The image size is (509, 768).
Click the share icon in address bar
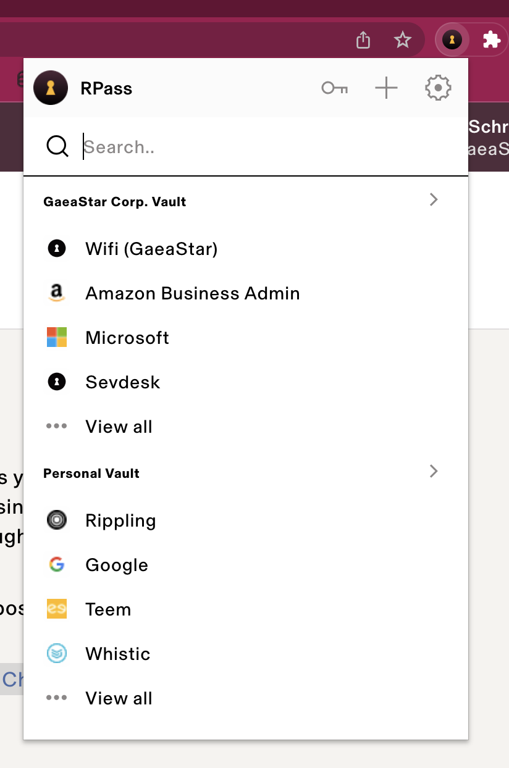363,41
